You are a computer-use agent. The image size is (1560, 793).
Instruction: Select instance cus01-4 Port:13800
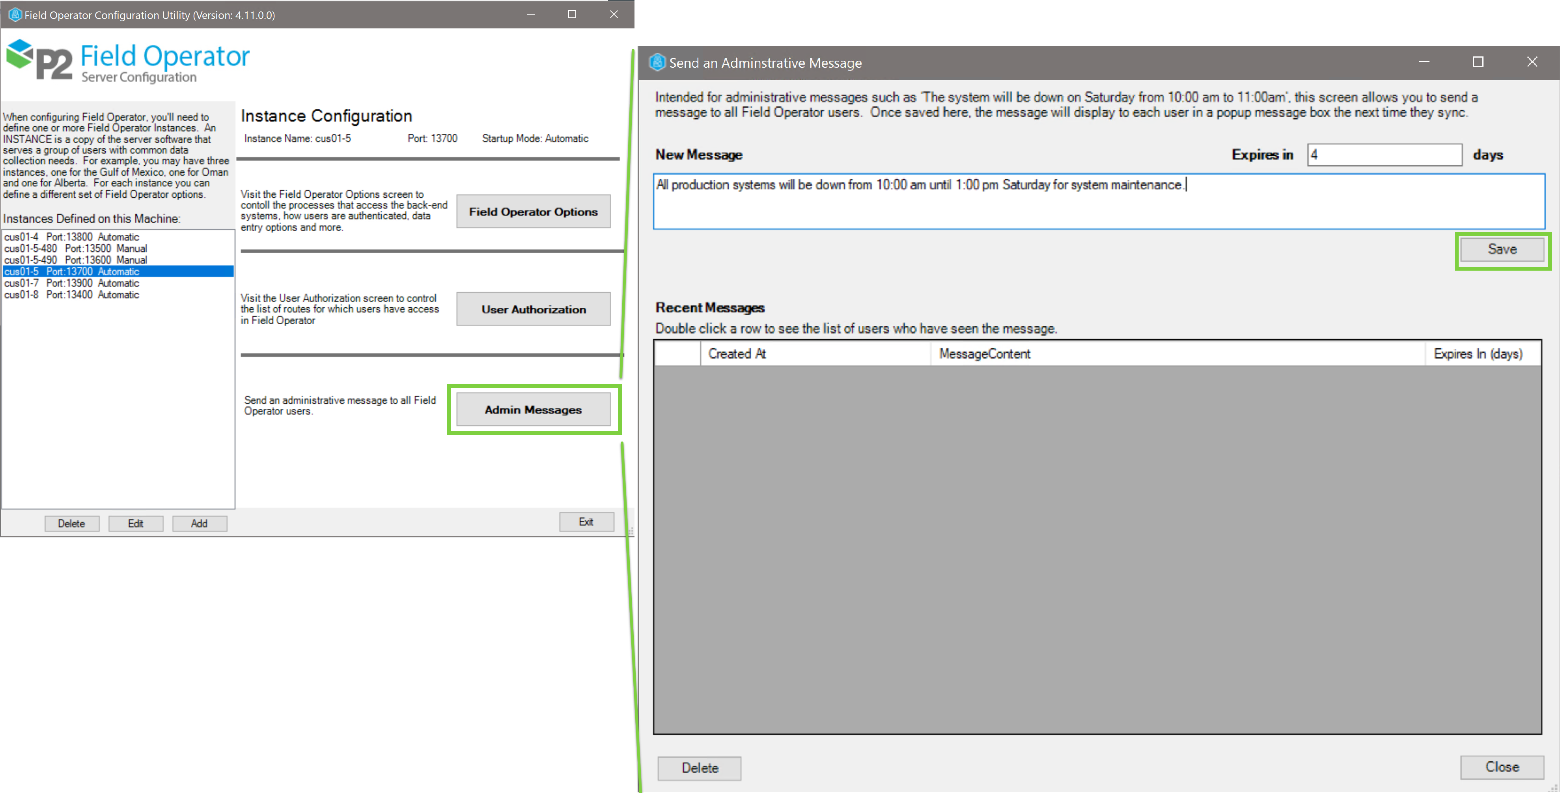click(x=71, y=237)
